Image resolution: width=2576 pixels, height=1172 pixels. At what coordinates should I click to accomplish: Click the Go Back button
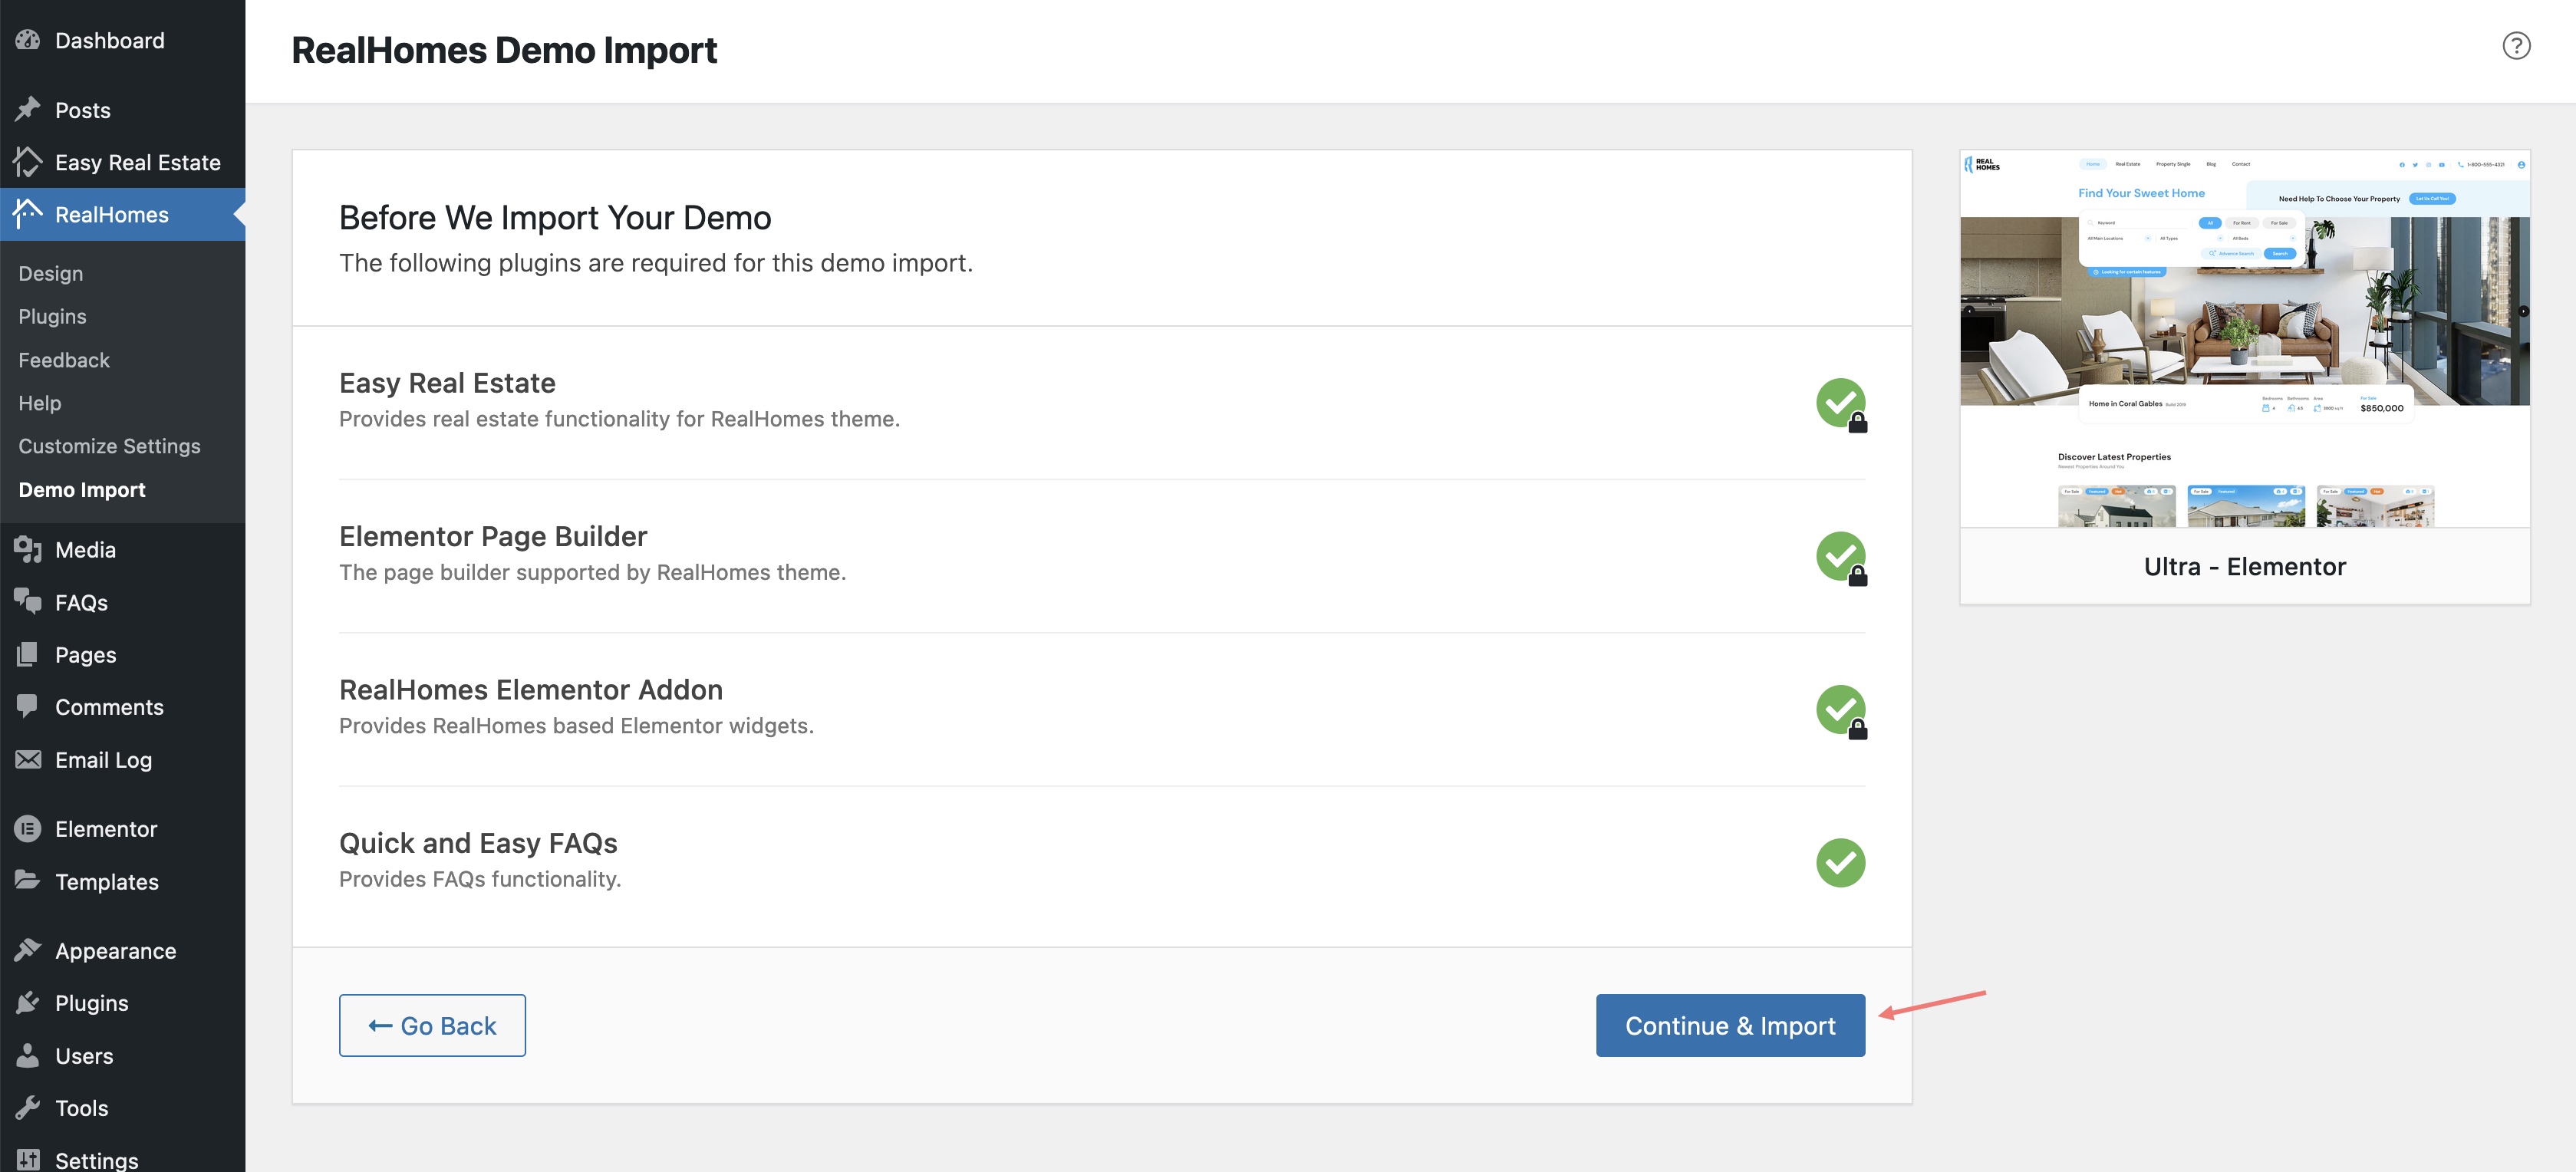click(x=432, y=1025)
